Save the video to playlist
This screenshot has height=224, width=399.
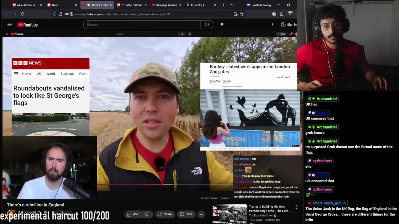pos(186,214)
